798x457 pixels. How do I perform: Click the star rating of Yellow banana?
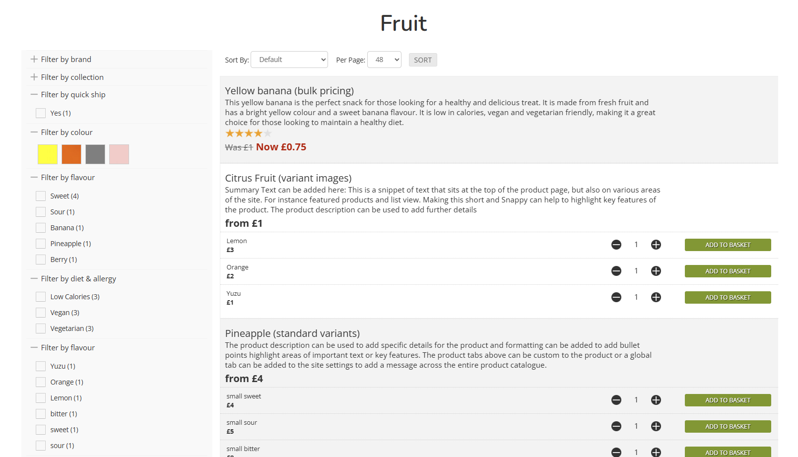point(248,133)
